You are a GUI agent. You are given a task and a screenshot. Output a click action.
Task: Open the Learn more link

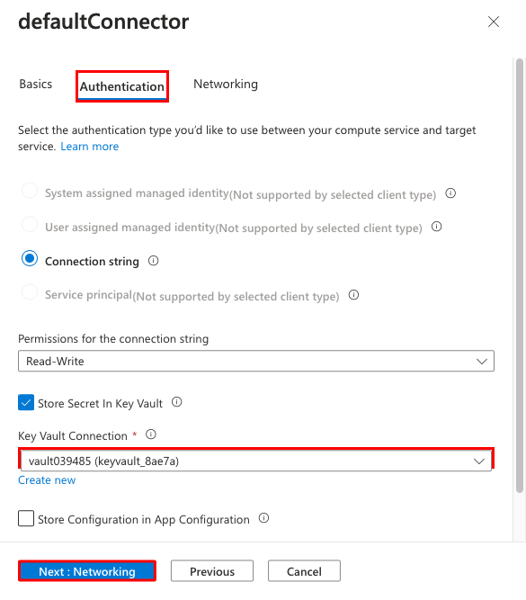[90, 146]
